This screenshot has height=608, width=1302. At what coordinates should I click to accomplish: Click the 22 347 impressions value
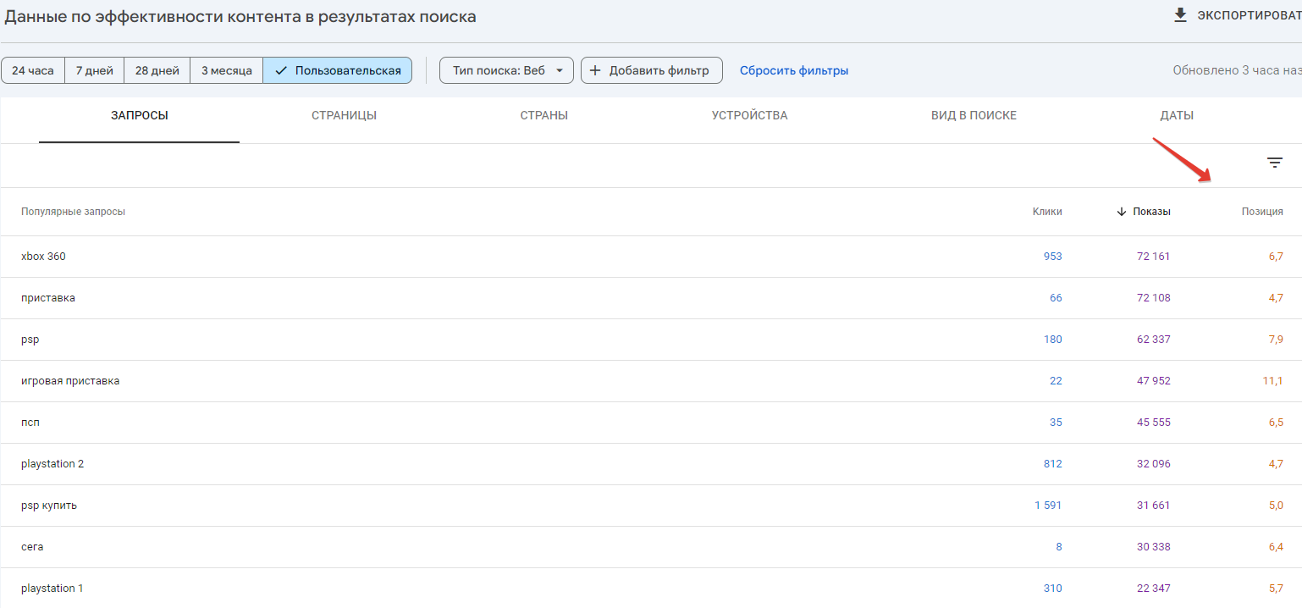pyautogui.click(x=1153, y=589)
